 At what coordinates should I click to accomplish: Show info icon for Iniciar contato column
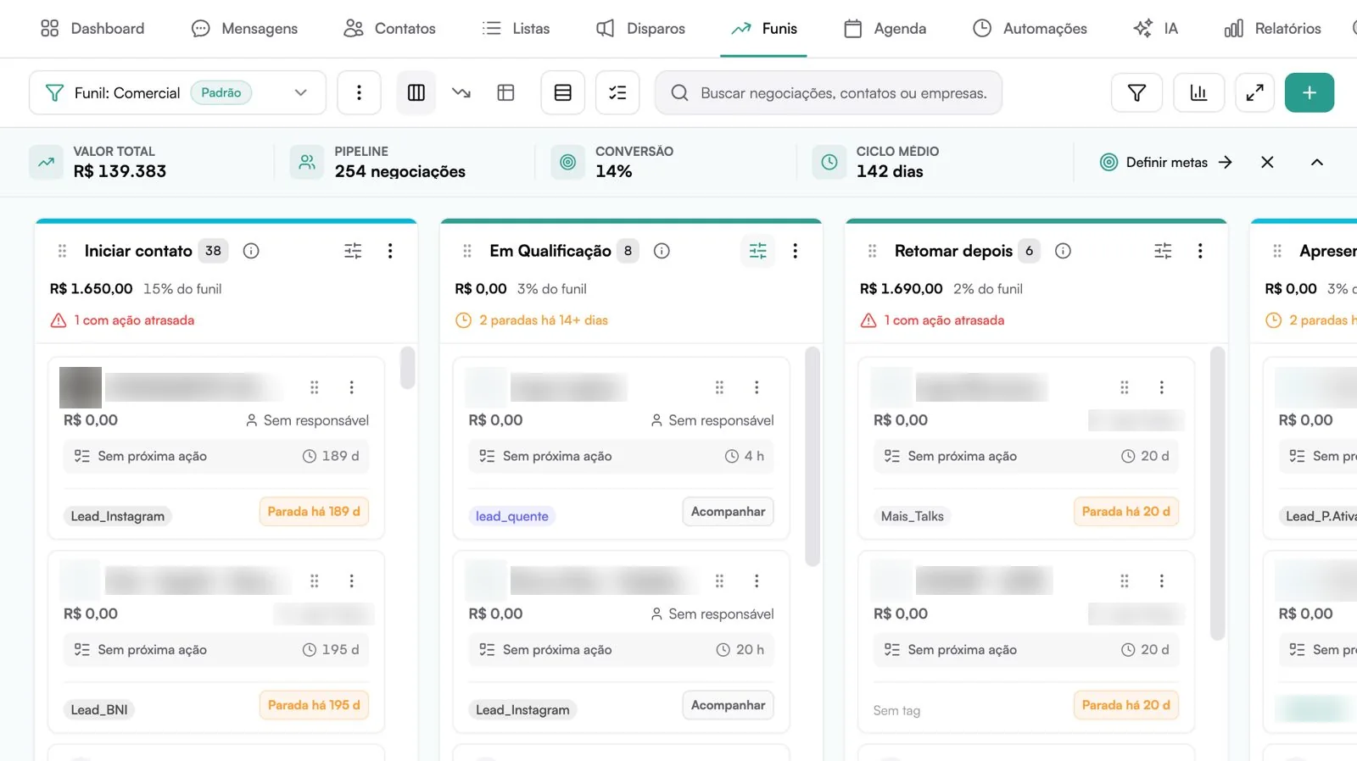click(x=251, y=251)
